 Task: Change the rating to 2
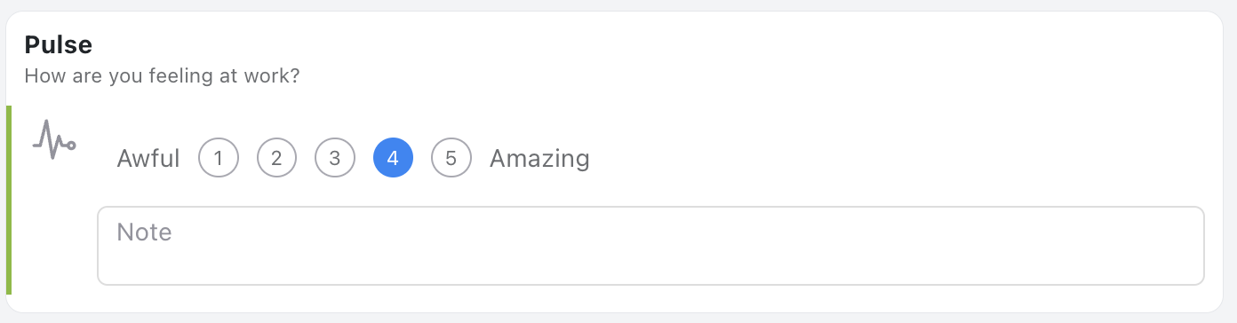click(276, 159)
